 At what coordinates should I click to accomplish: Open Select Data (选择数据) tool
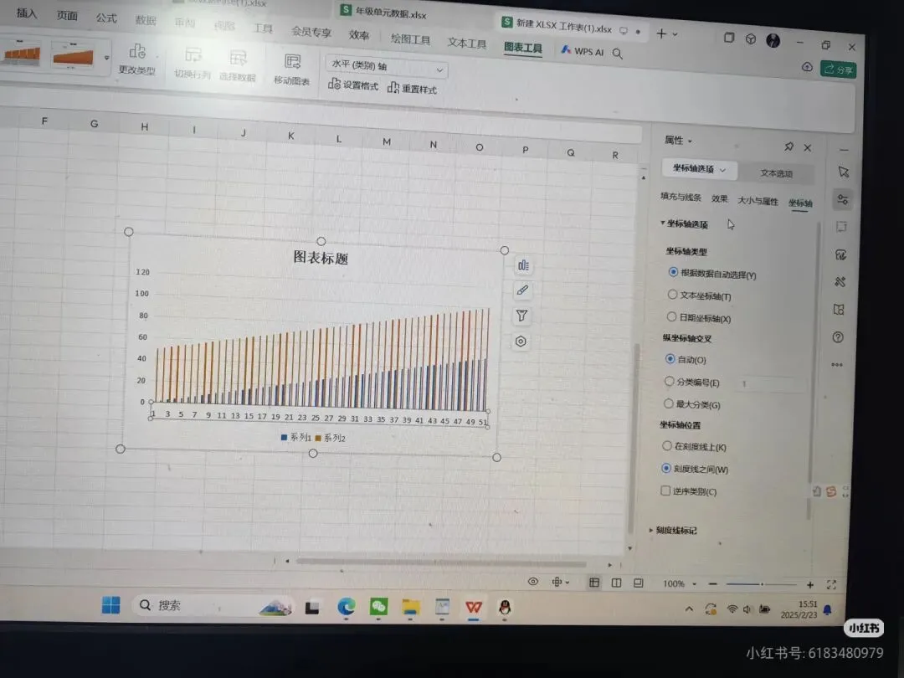238,66
